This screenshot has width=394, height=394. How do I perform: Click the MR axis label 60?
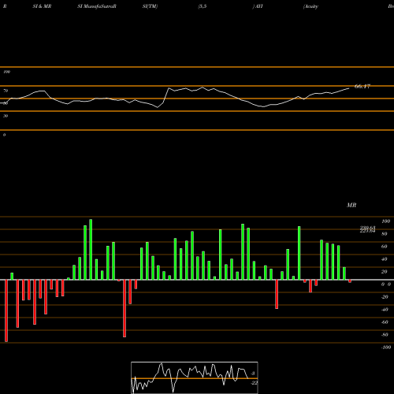(x=385, y=247)
